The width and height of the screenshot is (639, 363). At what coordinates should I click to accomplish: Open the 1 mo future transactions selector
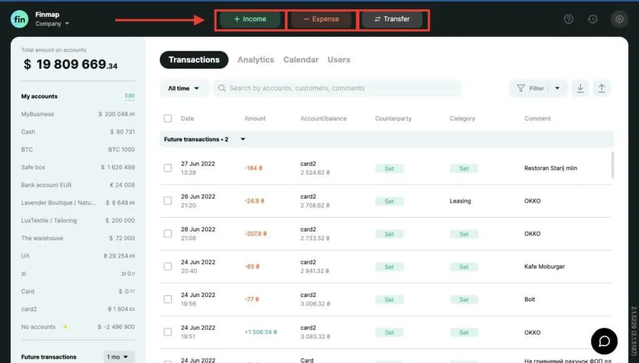118,356
